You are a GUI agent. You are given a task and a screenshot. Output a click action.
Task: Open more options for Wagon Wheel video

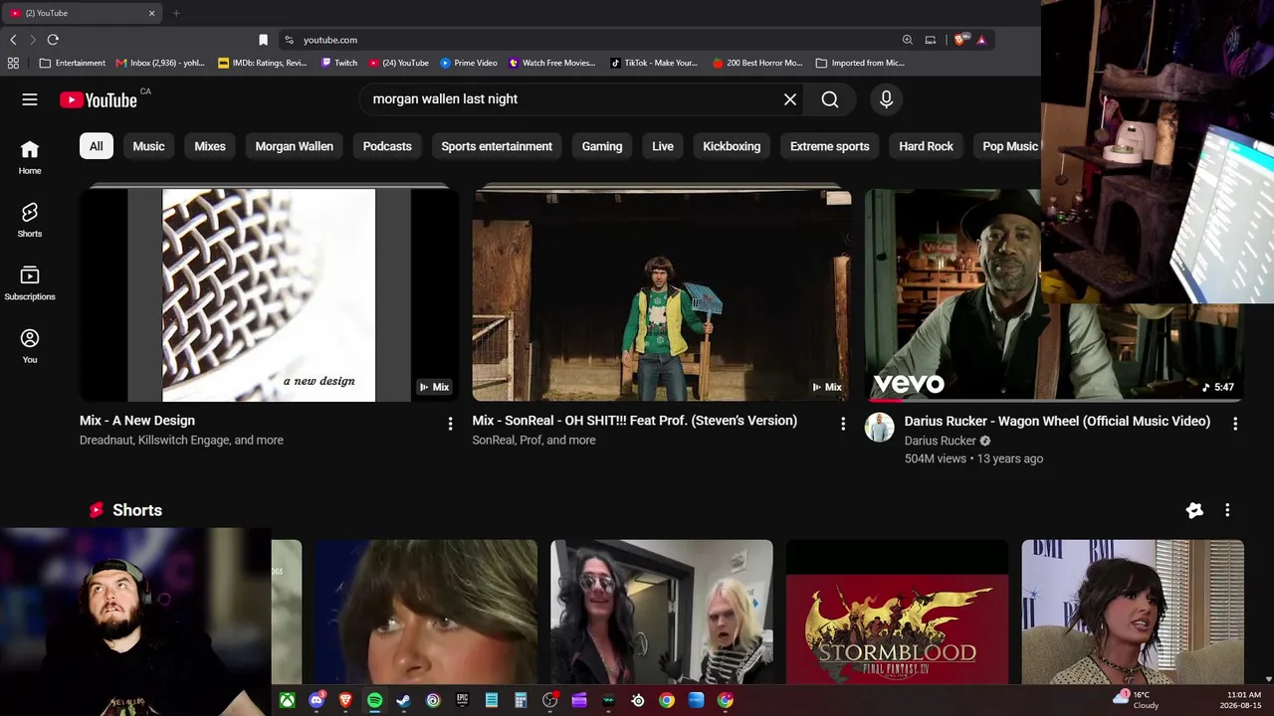tap(1235, 424)
